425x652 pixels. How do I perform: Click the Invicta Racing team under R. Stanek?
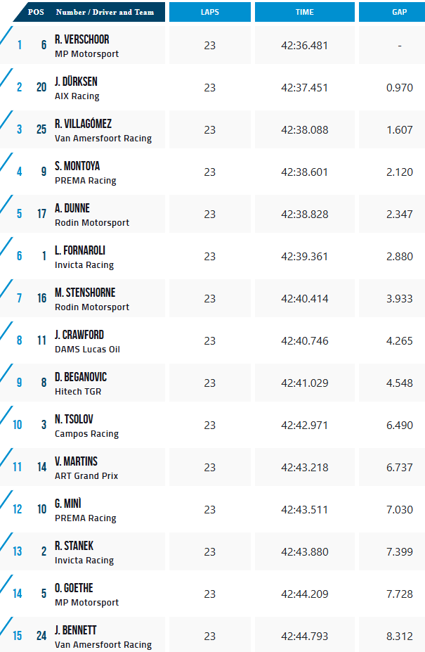pos(84,561)
